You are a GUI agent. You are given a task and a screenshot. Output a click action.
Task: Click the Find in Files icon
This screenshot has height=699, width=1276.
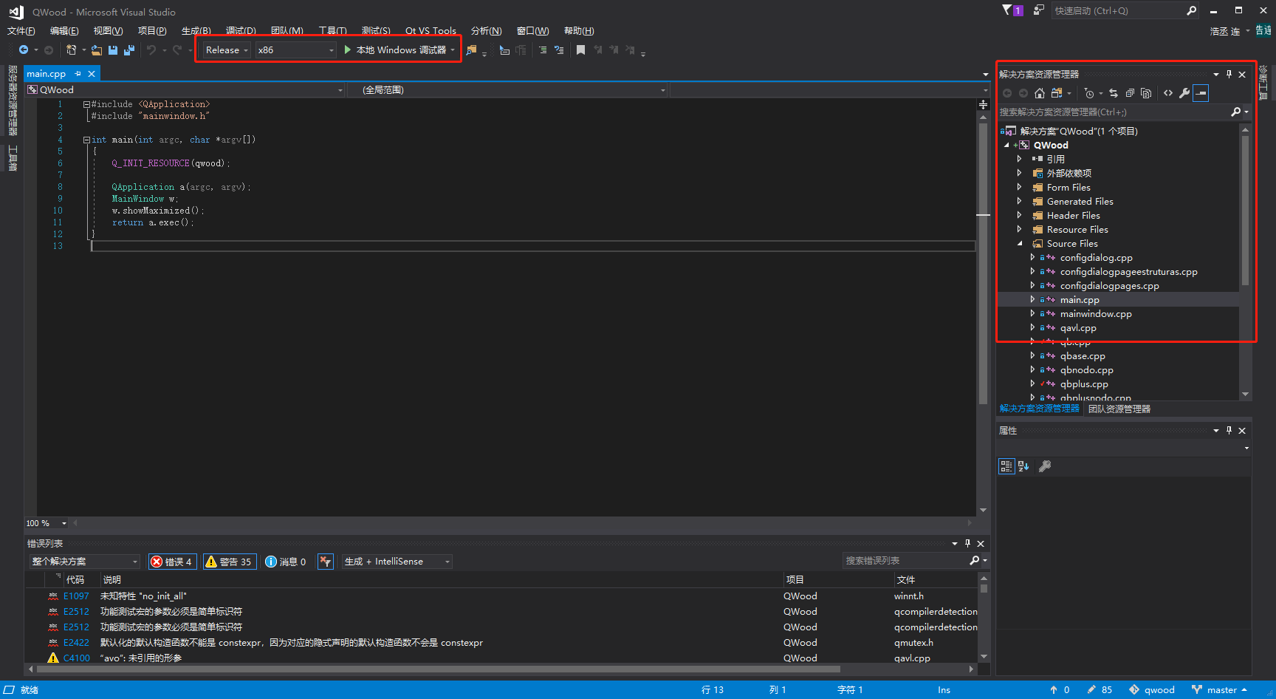(471, 50)
